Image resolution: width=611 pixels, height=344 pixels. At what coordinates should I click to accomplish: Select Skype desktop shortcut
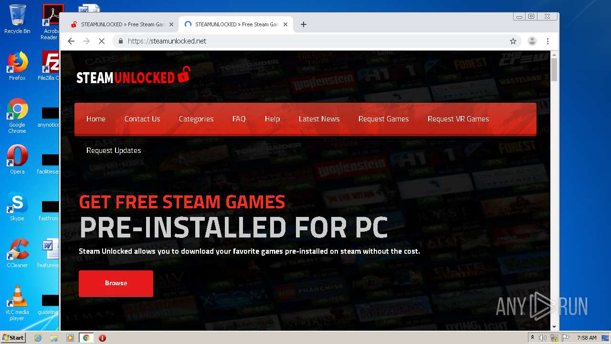tap(17, 206)
